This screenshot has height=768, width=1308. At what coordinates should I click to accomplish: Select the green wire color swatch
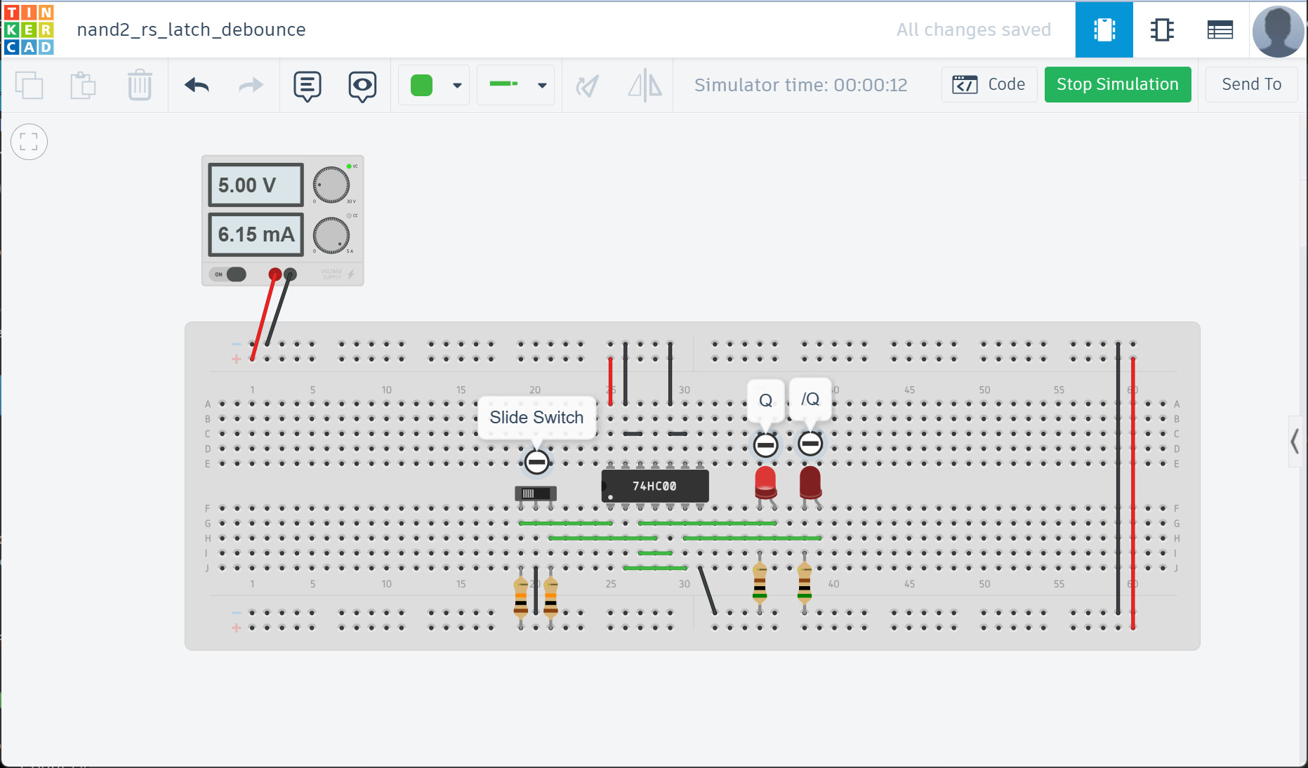(421, 86)
